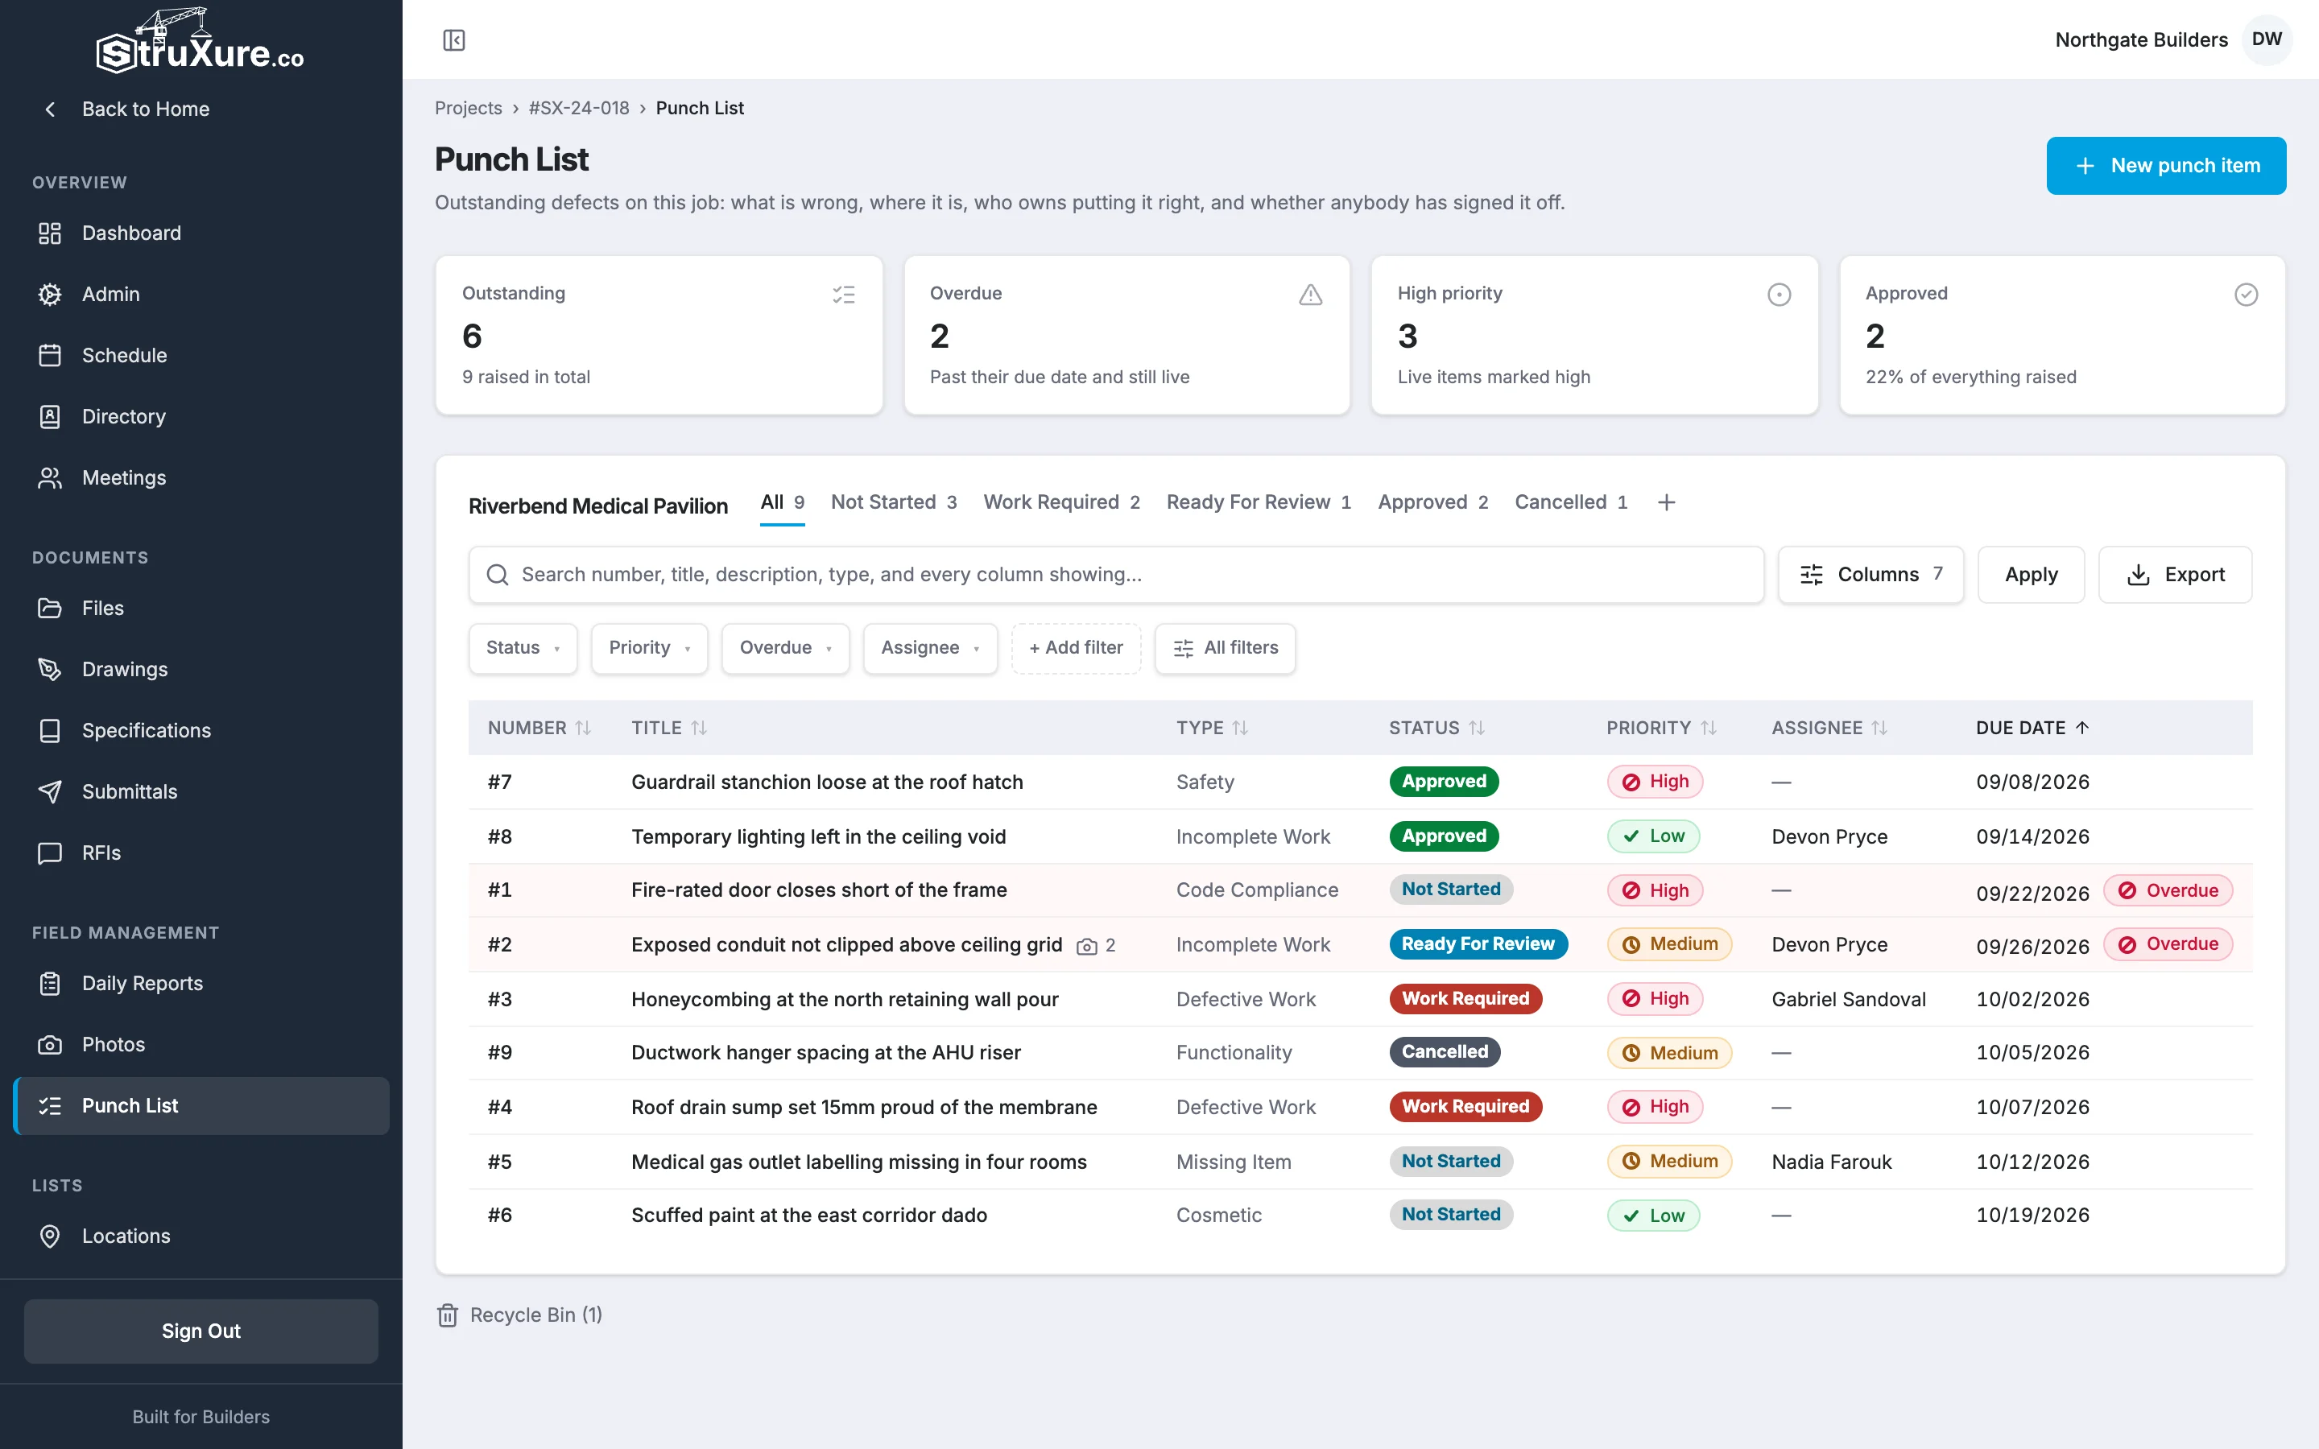Click the Projects breadcrumb link
2319x1449 pixels.
[x=468, y=109]
